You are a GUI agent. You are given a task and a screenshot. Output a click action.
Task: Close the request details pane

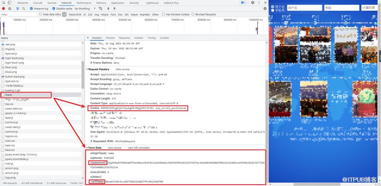(x=88, y=38)
